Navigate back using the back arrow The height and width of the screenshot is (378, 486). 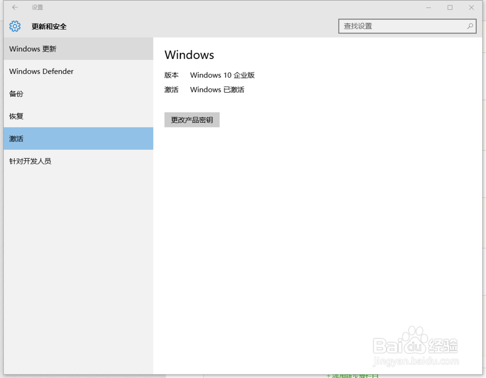pyautogui.click(x=15, y=7)
